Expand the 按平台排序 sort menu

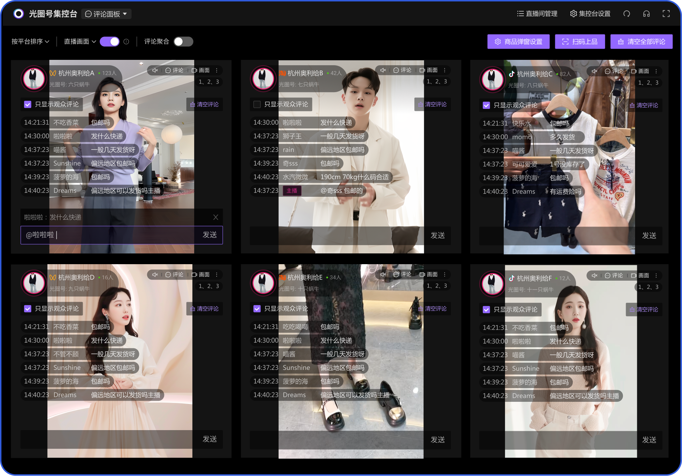[30, 42]
